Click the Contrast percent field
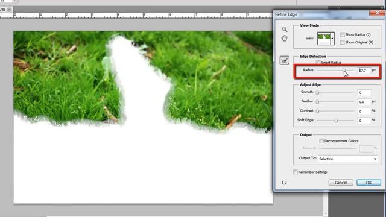This screenshot has width=386, height=217. pyautogui.click(x=364, y=111)
